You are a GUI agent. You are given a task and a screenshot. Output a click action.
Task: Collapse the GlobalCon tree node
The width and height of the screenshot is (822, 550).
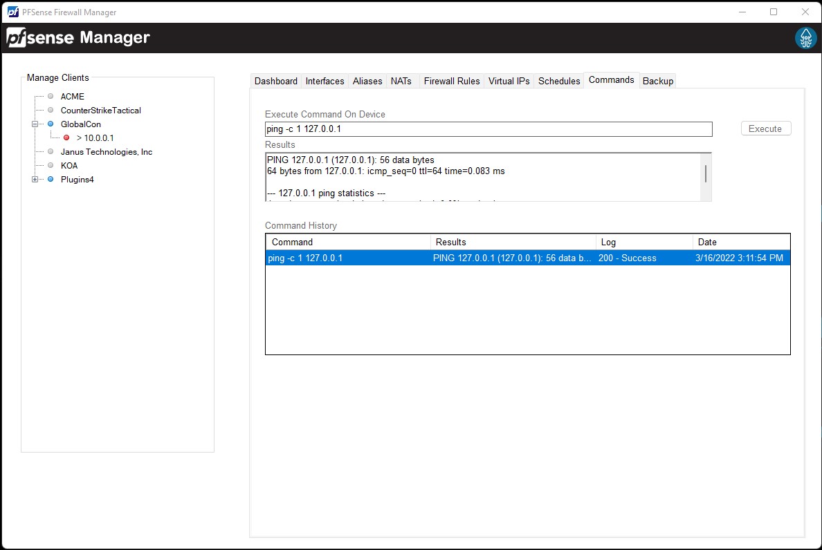(35, 124)
